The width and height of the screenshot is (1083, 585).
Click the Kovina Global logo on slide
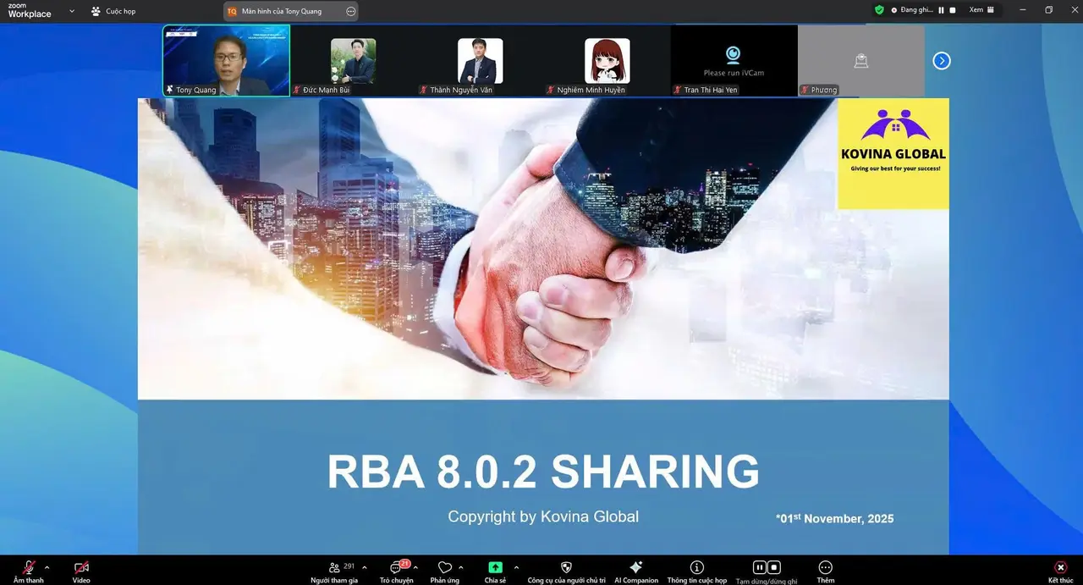[x=893, y=153]
